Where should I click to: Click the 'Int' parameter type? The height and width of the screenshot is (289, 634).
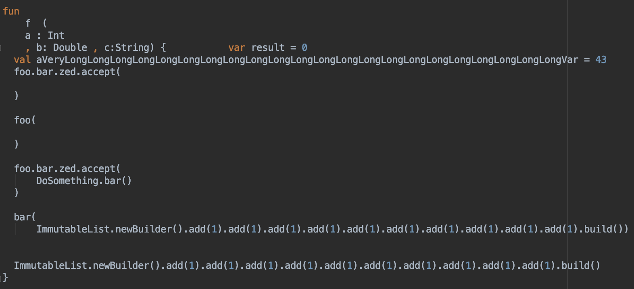pos(56,36)
